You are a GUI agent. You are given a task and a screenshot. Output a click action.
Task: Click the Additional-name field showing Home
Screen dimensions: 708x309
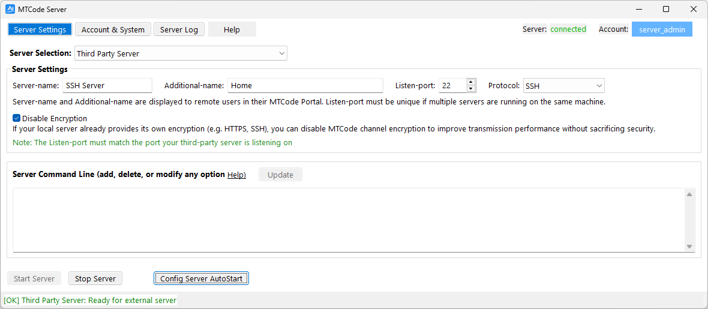[x=305, y=85]
